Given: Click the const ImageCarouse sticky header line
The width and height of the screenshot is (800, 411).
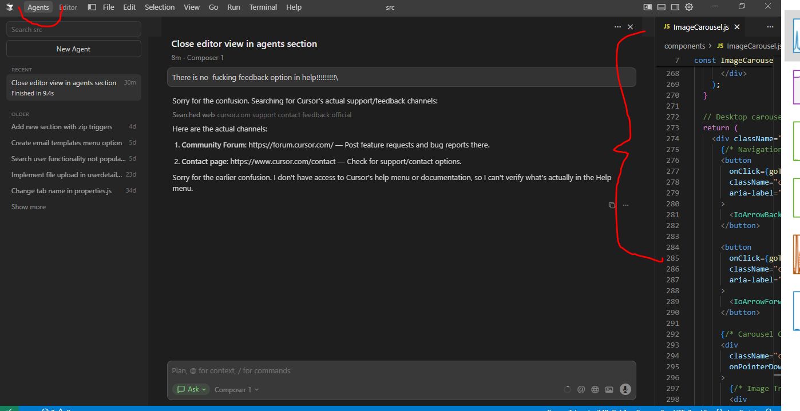Looking at the screenshot, I should 734,61.
